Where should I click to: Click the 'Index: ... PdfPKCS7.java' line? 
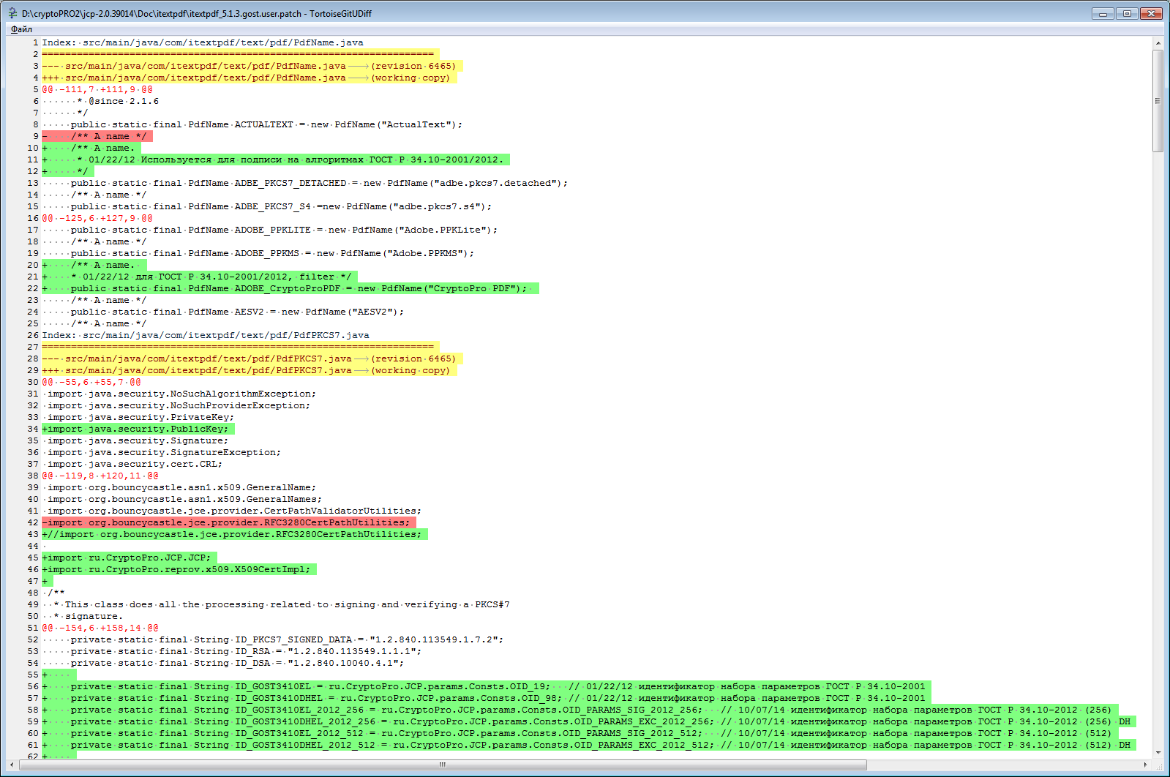coord(206,335)
